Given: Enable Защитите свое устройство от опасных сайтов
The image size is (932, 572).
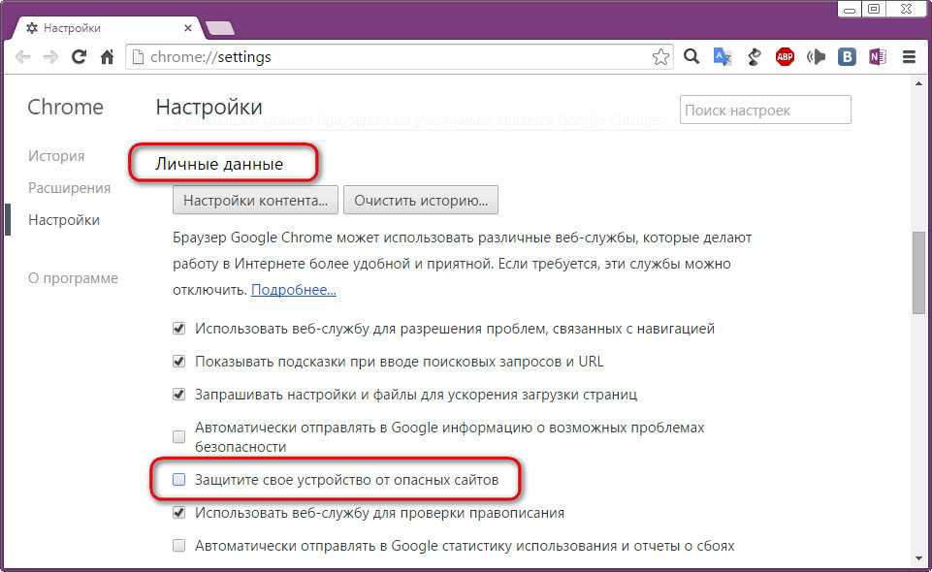Looking at the screenshot, I should (178, 479).
